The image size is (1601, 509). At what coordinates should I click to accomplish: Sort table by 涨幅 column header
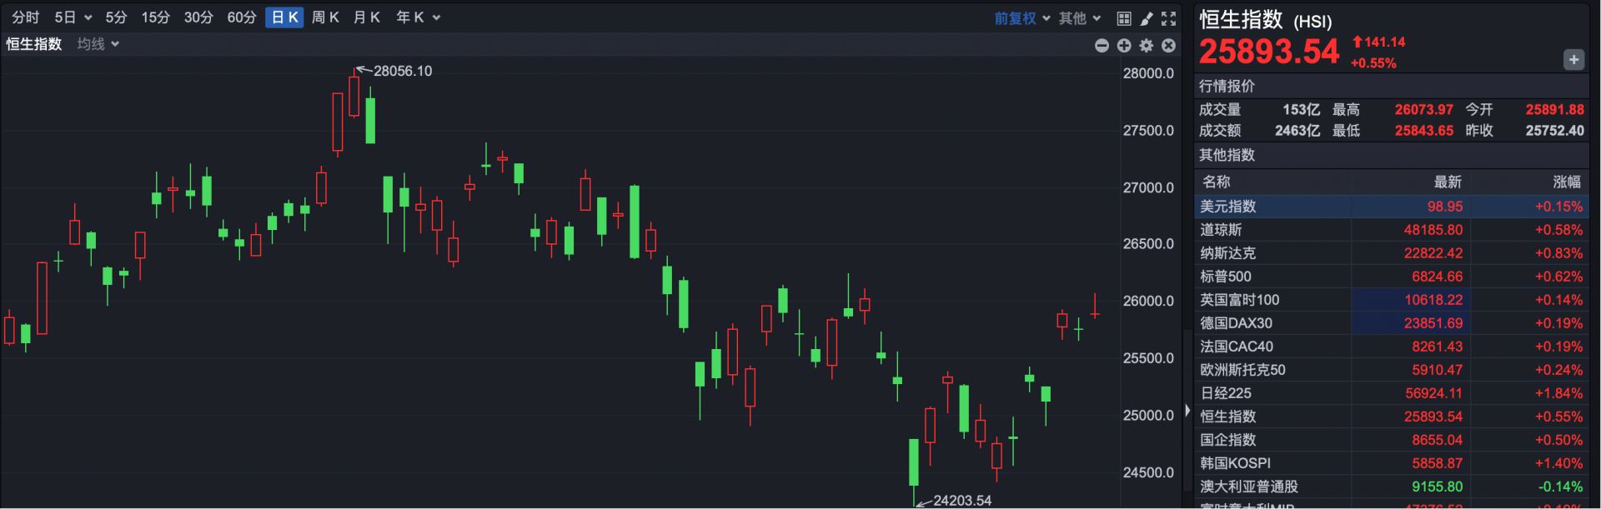1567,182
